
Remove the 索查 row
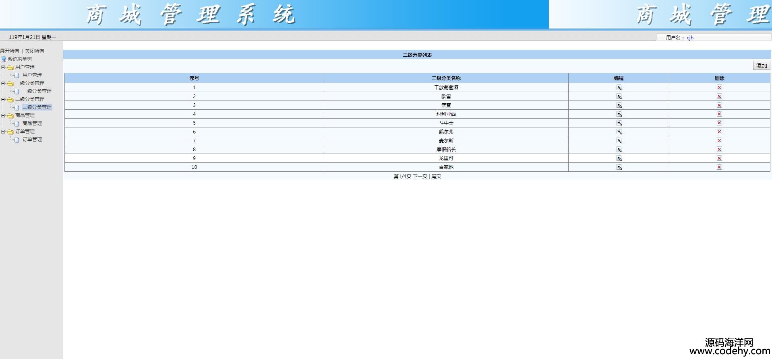click(x=719, y=105)
